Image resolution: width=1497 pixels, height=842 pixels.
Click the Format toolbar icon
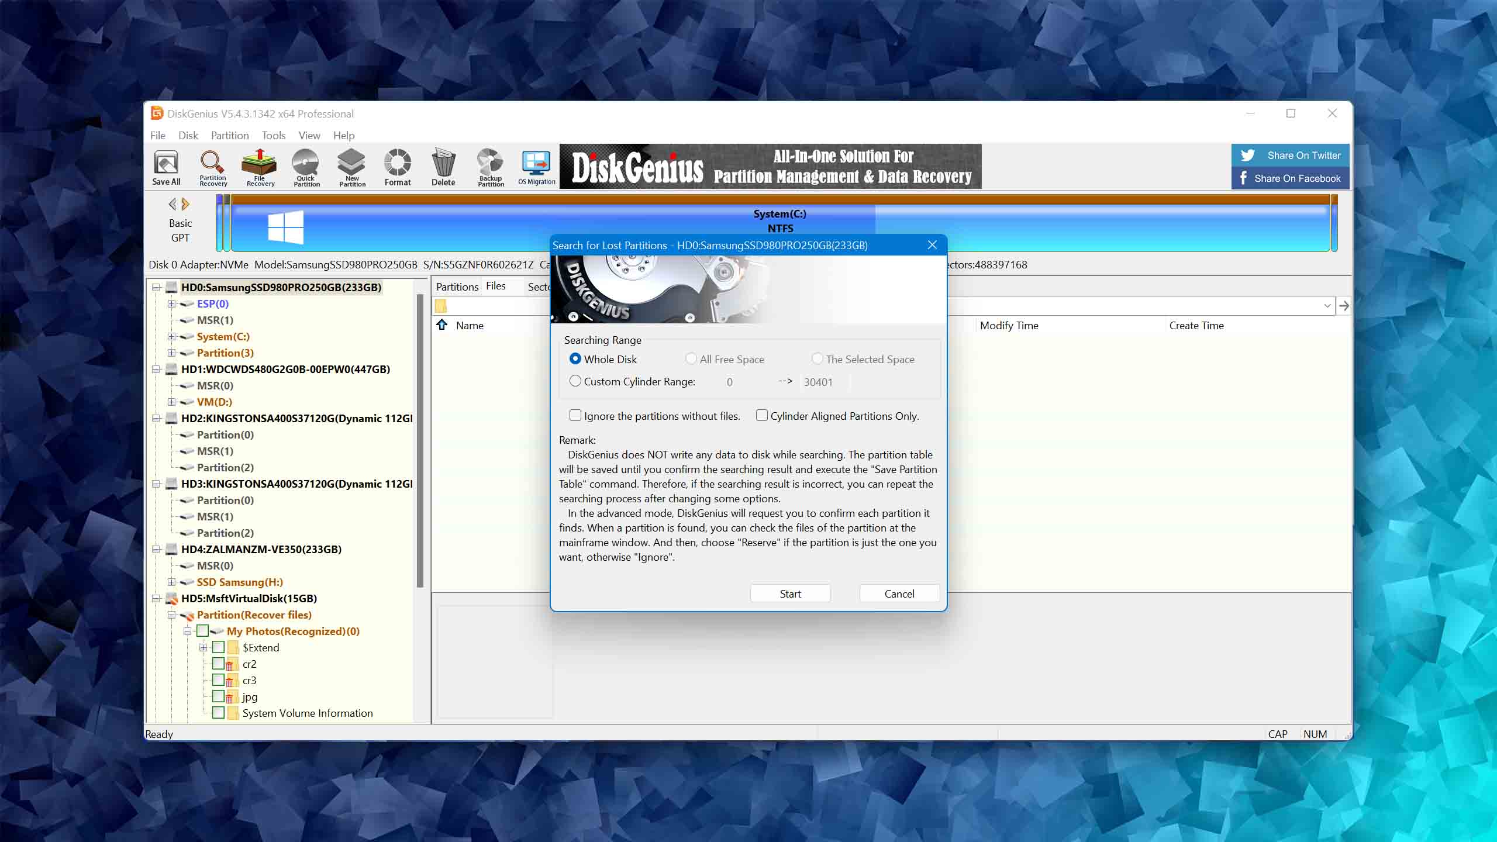click(x=398, y=167)
